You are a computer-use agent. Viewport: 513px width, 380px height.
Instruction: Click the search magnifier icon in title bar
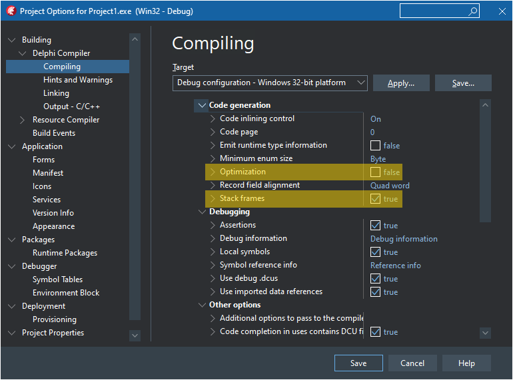click(x=472, y=11)
